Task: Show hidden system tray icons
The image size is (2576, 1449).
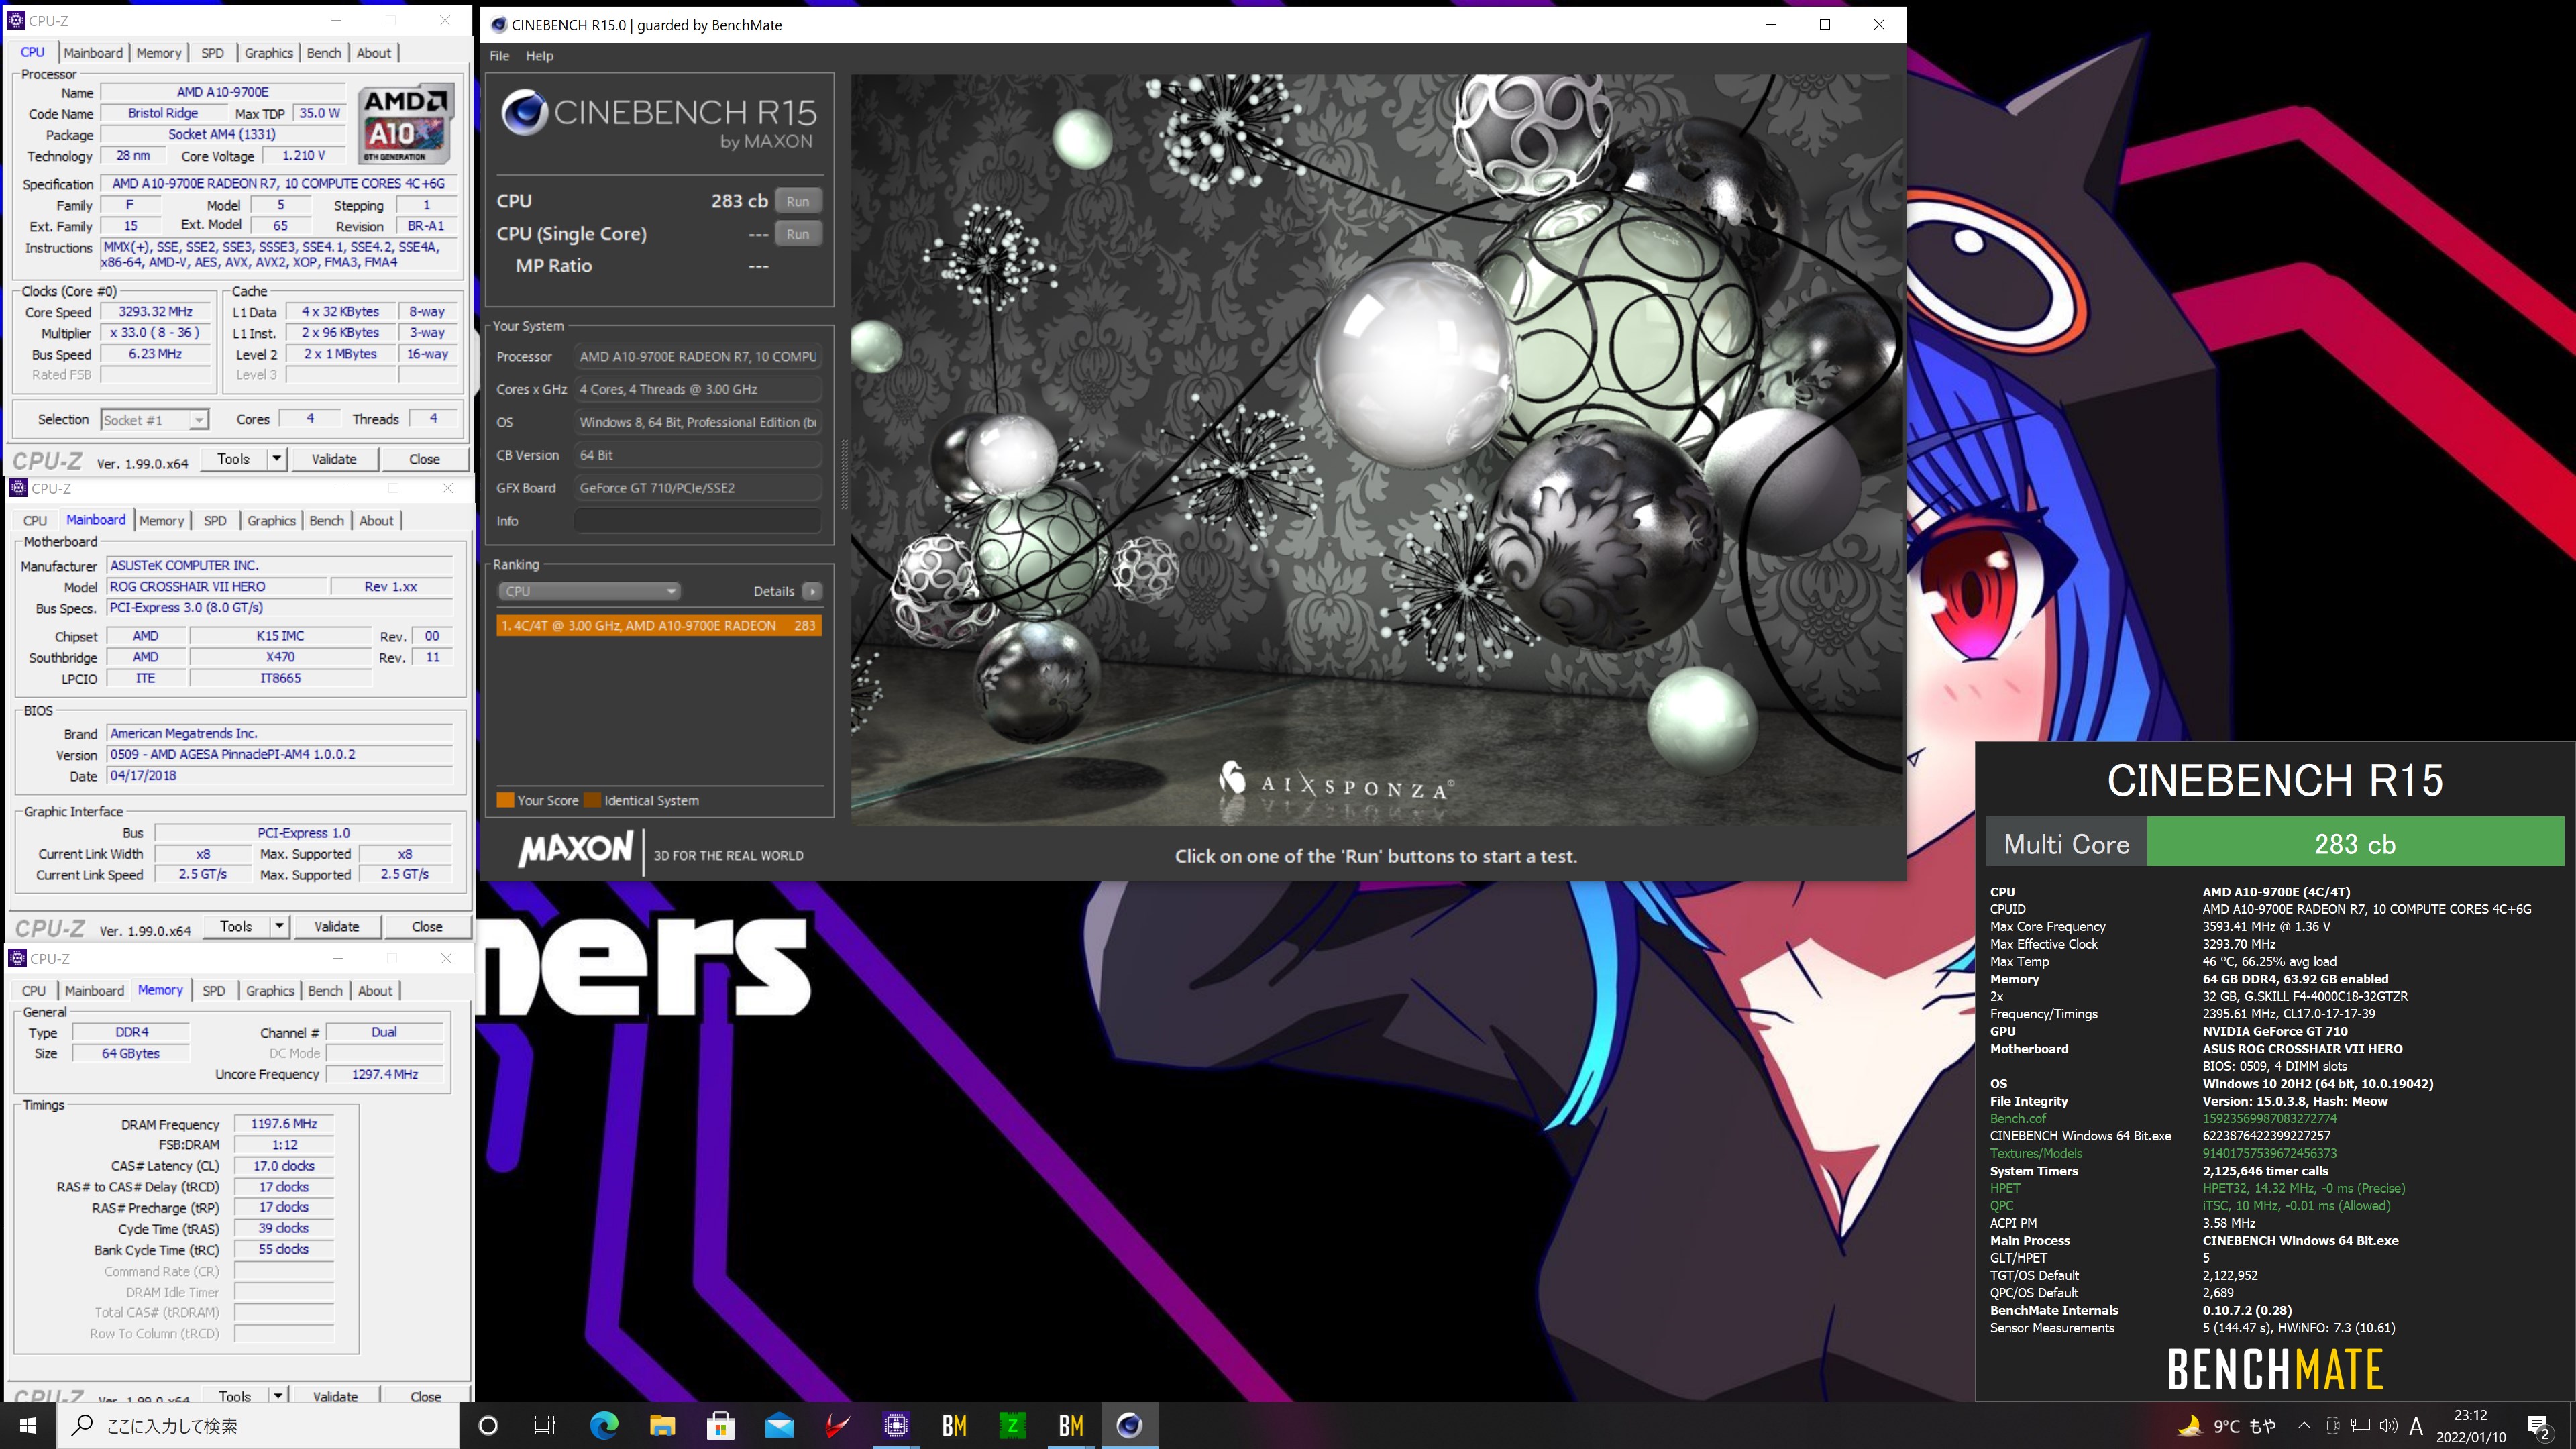Action: pos(2304,1425)
